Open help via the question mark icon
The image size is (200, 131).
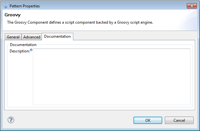pos(11,120)
